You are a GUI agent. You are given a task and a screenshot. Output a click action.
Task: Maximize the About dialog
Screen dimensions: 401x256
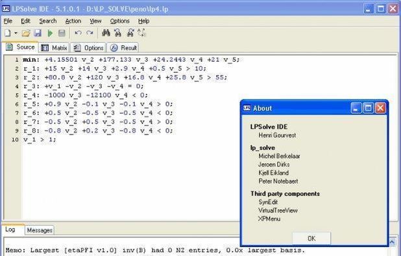point(368,108)
